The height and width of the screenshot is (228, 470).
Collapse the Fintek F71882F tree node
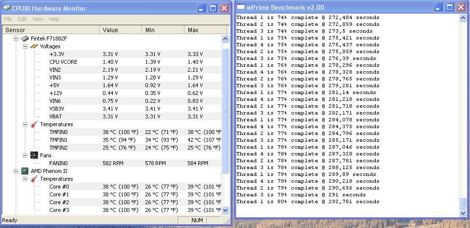click(x=16, y=38)
